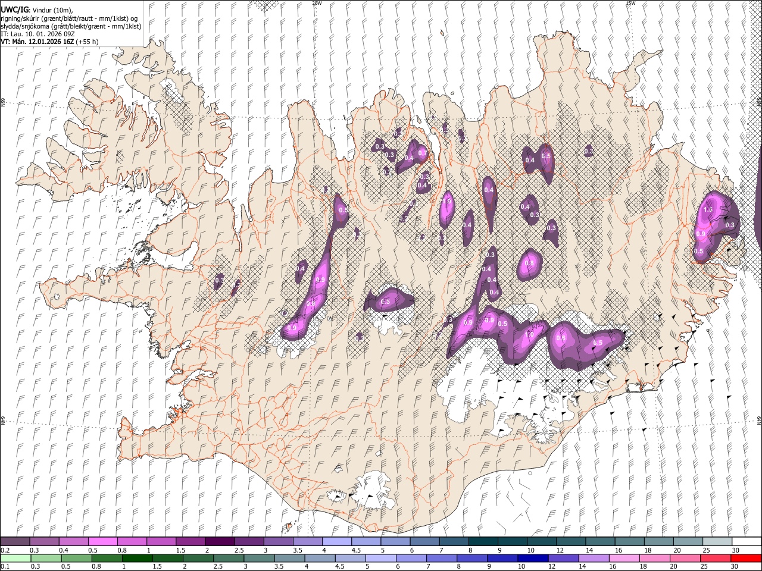Click the snow legend swatch labeled 0.2
762x571 pixels.
(x=15, y=542)
